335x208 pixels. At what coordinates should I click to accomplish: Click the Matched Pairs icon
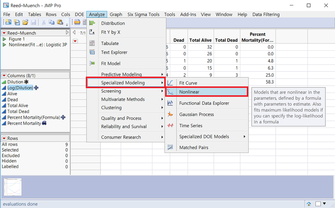pyautogui.click(x=170, y=147)
